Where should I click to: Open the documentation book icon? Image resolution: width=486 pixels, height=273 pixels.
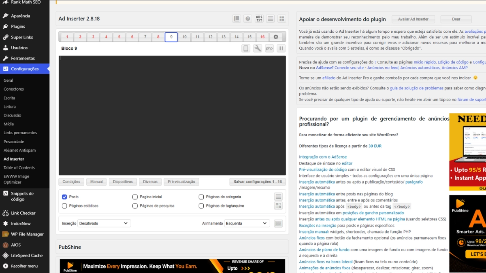237,19
